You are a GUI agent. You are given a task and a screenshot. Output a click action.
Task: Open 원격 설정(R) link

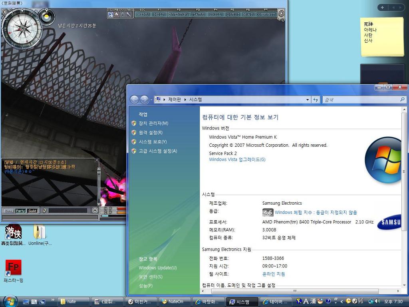151,132
